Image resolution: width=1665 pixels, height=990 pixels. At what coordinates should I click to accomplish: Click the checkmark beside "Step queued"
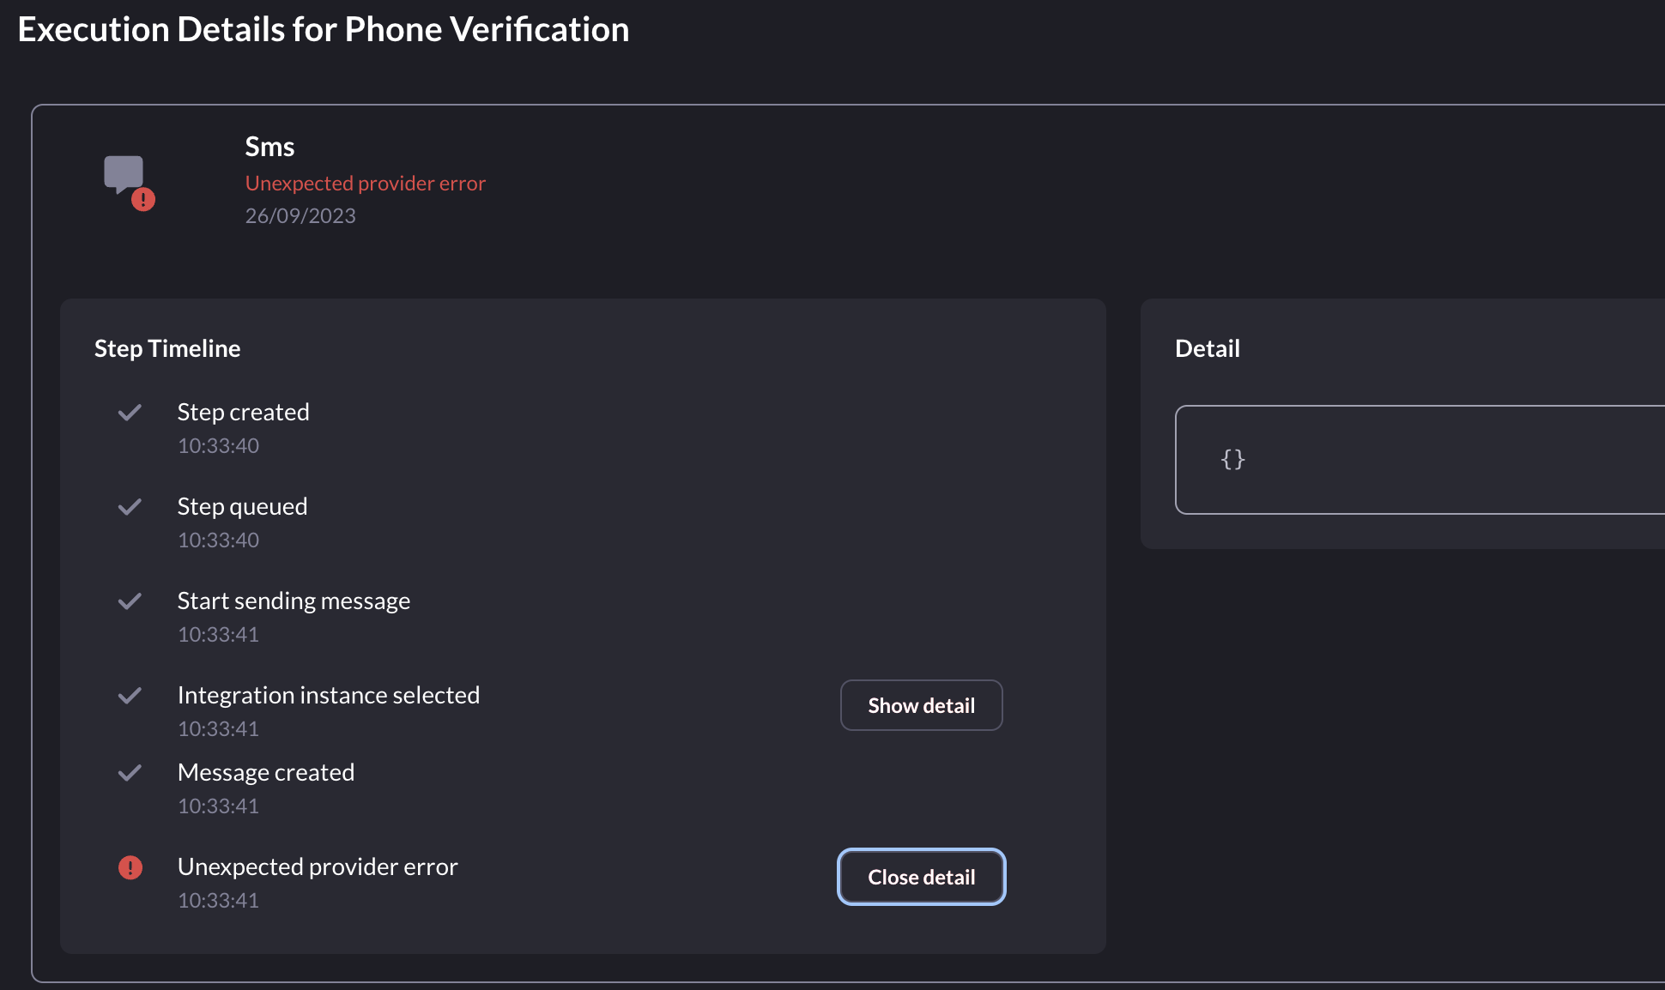point(130,507)
